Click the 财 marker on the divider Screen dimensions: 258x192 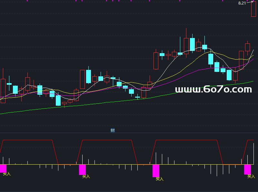pos(113,130)
